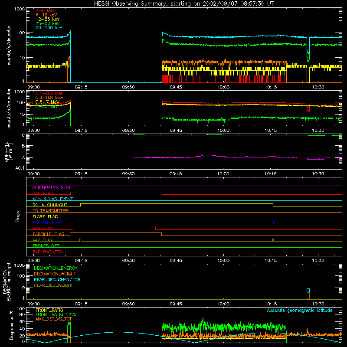Click the magenta GOES flux curve bump near 09:55
This screenshot has height=347, width=347.
point(208,155)
